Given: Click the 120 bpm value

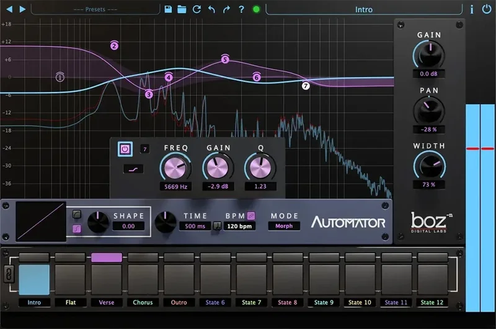Looking at the screenshot, I should 239,226.
